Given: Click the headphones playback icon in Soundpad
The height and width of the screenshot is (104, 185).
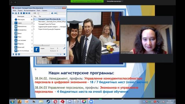Looking at the screenshot, I should pos(16,13).
